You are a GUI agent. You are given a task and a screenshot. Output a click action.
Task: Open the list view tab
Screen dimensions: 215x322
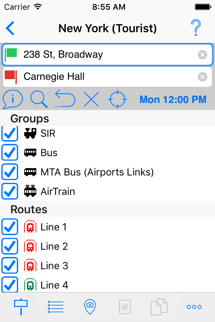pos(55,307)
